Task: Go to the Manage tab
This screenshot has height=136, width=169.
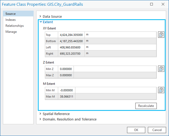Action: tap(11, 32)
